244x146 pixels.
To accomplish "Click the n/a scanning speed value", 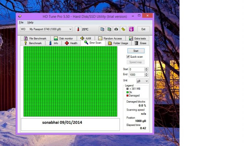I will pos(143,114).
